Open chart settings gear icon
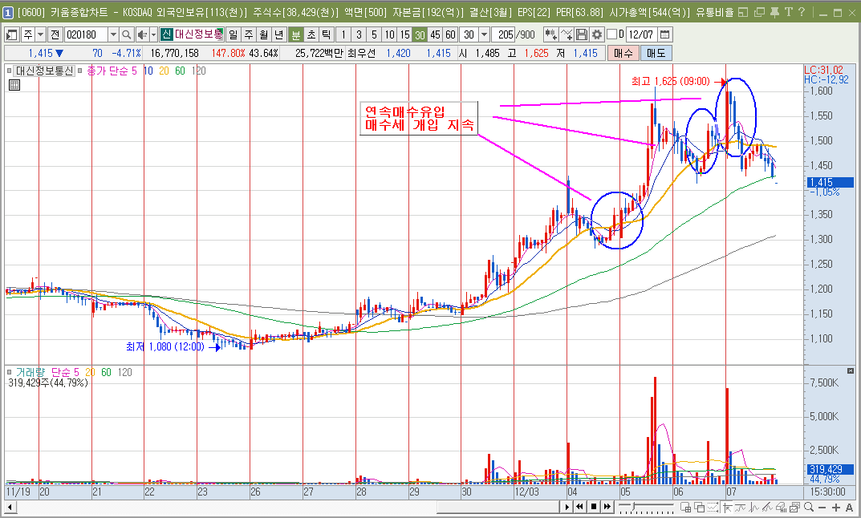 coord(596,34)
